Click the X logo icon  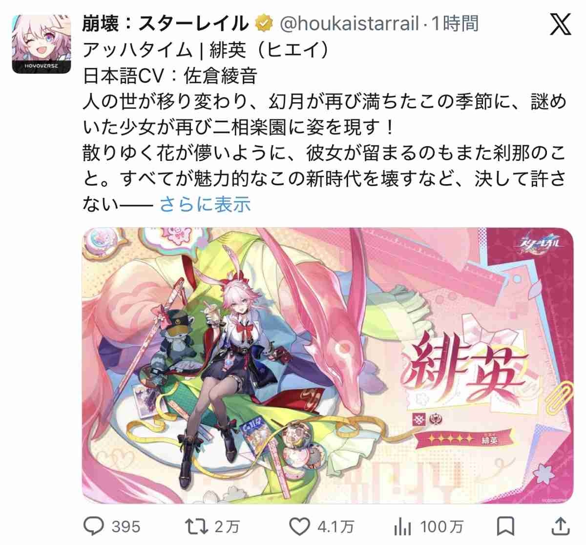point(560,23)
